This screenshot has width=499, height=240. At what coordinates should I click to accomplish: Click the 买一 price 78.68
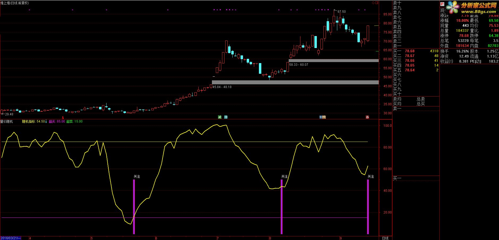[x=410, y=51]
